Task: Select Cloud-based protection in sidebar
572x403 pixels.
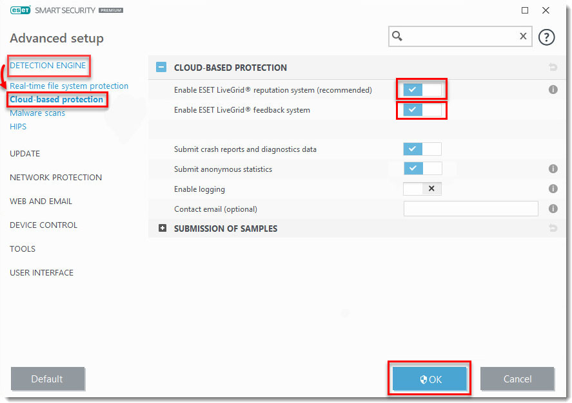Action: pyautogui.click(x=57, y=99)
